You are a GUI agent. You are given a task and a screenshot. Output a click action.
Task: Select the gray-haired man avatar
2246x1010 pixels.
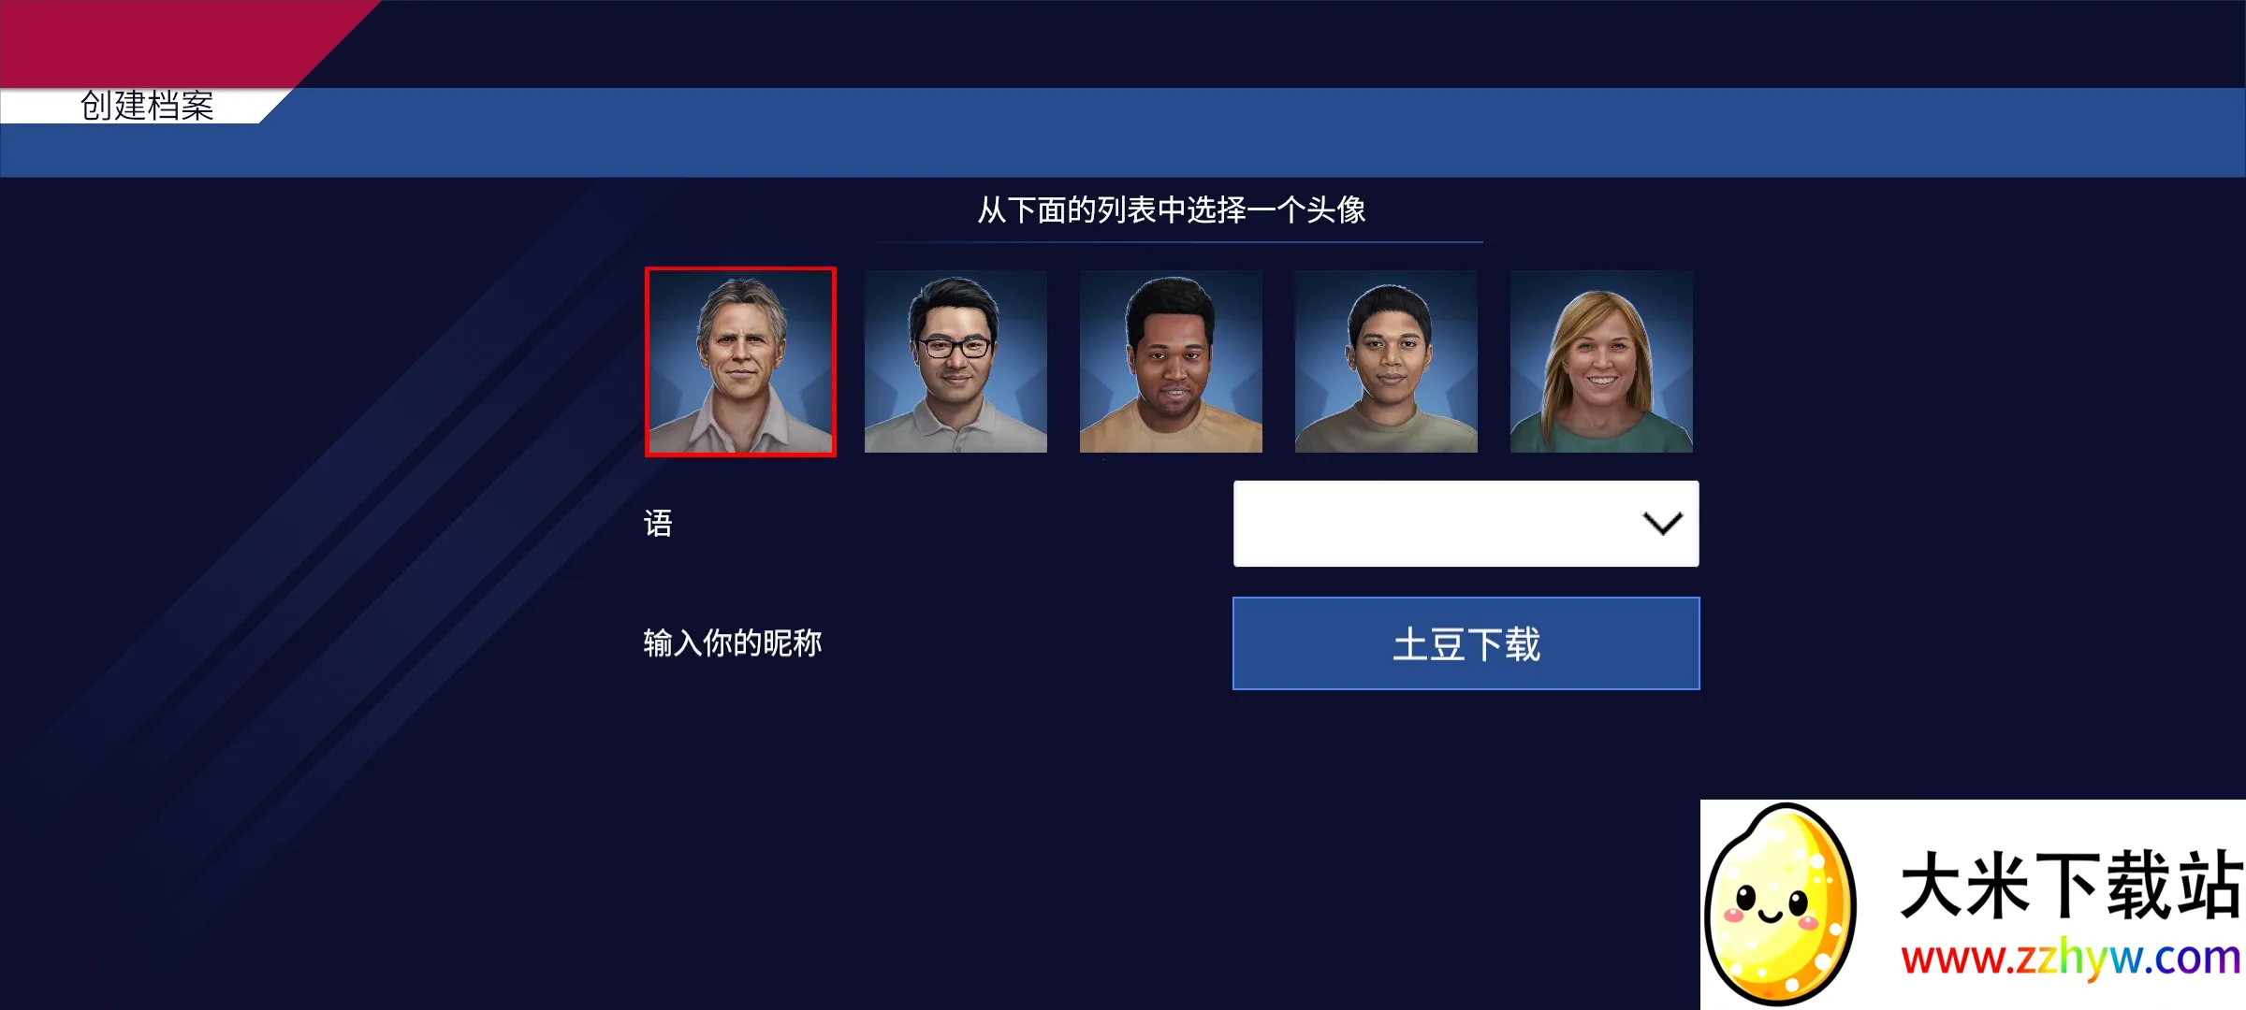[x=740, y=362]
